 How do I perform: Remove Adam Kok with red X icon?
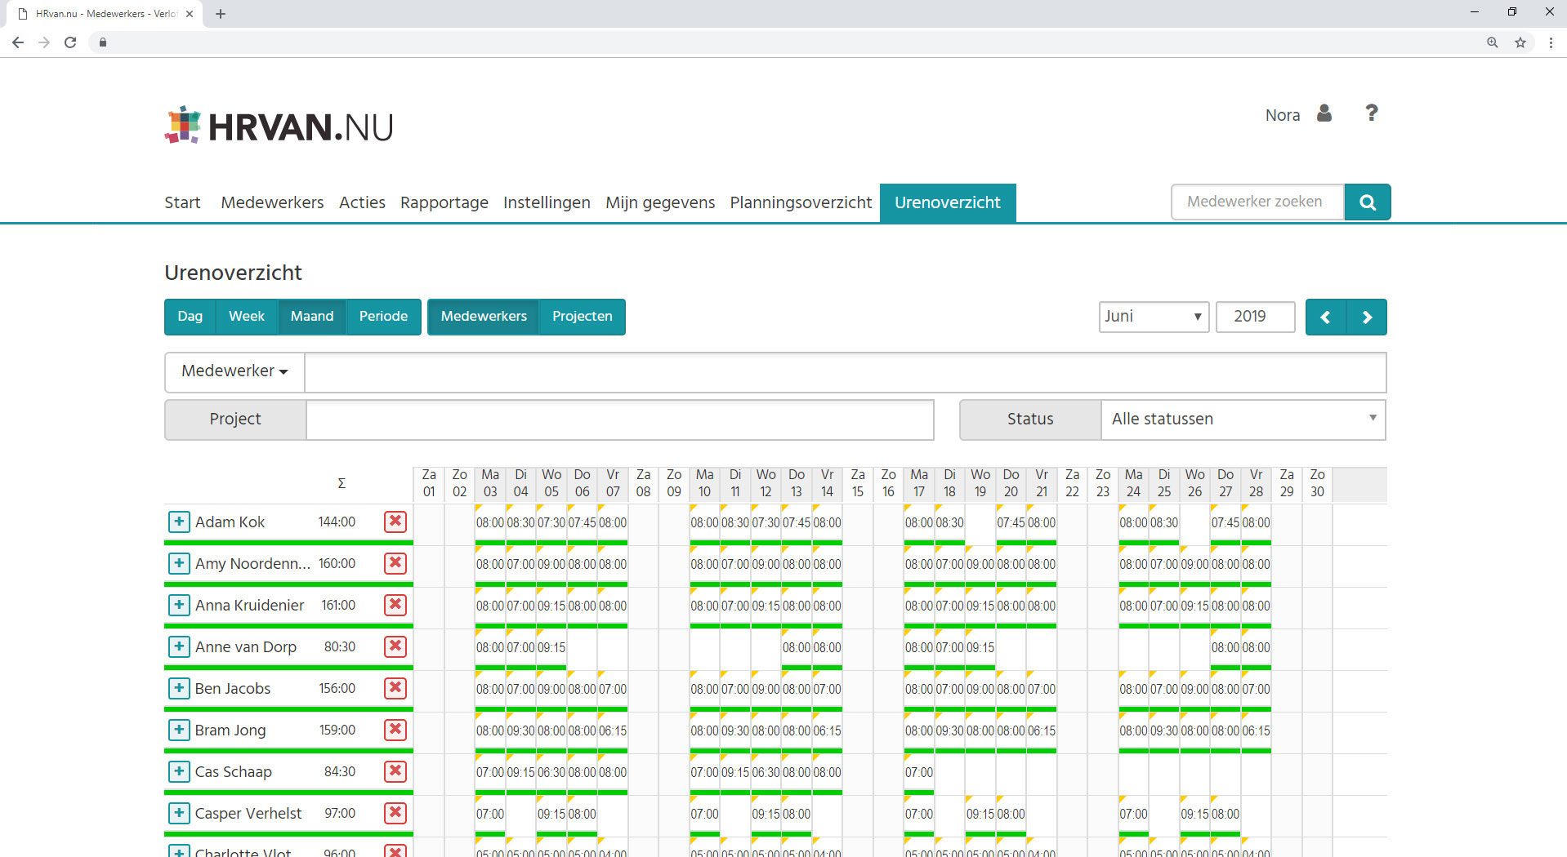click(395, 522)
